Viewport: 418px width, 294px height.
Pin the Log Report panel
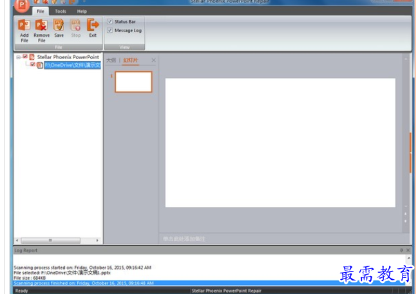(401, 250)
